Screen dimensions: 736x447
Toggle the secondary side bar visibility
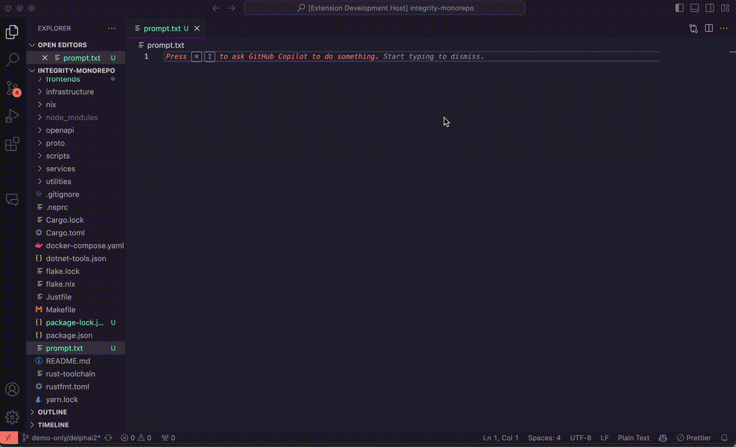710,8
